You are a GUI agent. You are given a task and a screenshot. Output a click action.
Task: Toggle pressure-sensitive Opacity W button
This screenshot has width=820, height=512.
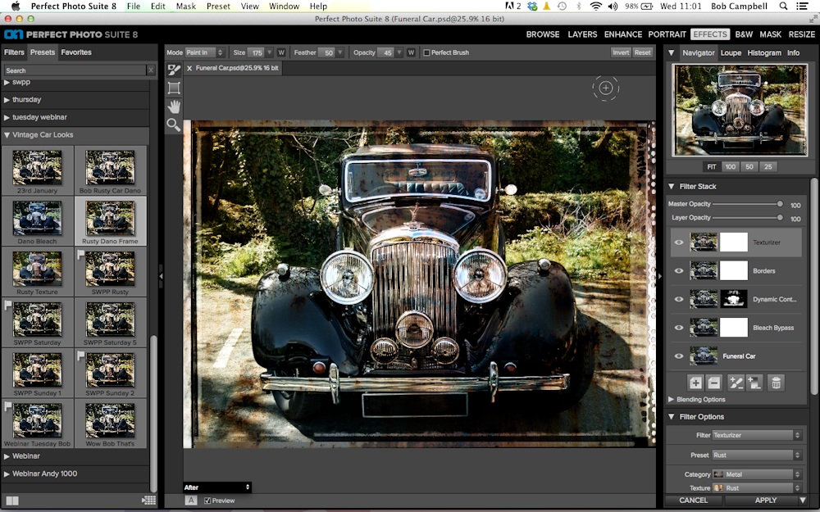click(411, 52)
